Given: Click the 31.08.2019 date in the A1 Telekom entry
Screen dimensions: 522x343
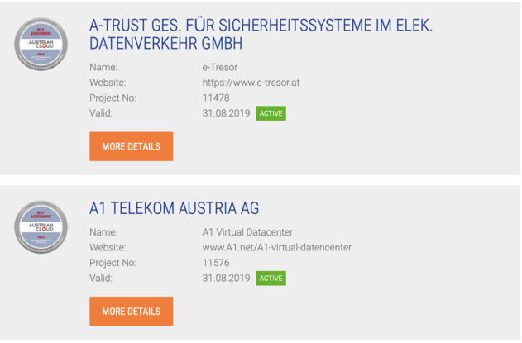Looking at the screenshot, I should coord(227,279).
